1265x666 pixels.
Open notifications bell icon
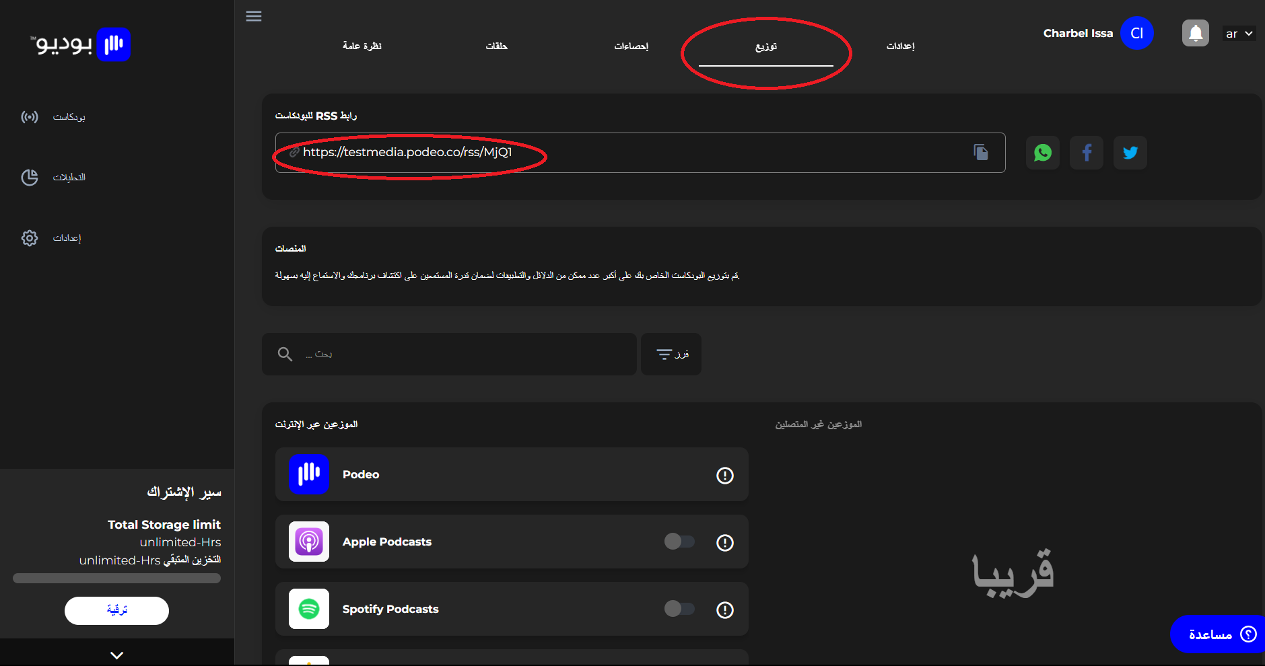[1196, 33]
